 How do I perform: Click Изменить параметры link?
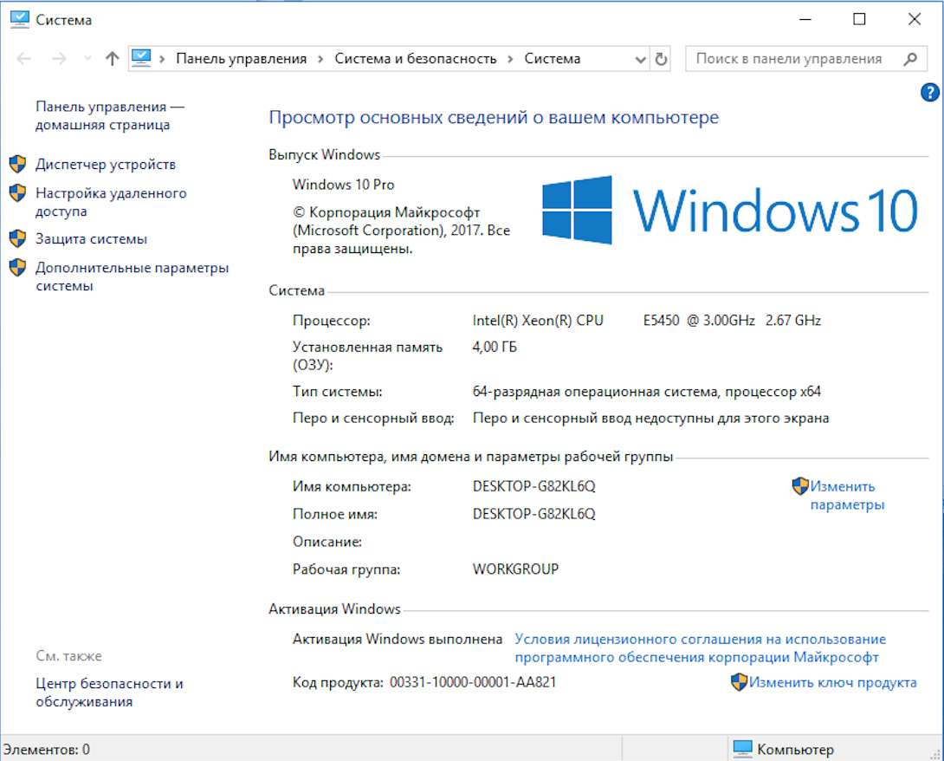point(847,495)
